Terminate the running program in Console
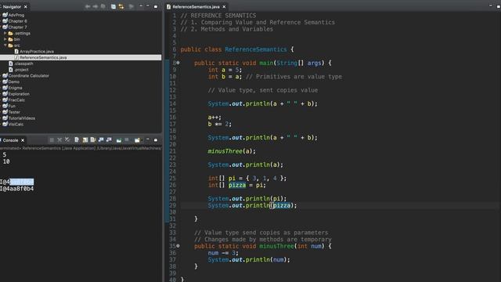 [x=52, y=140]
